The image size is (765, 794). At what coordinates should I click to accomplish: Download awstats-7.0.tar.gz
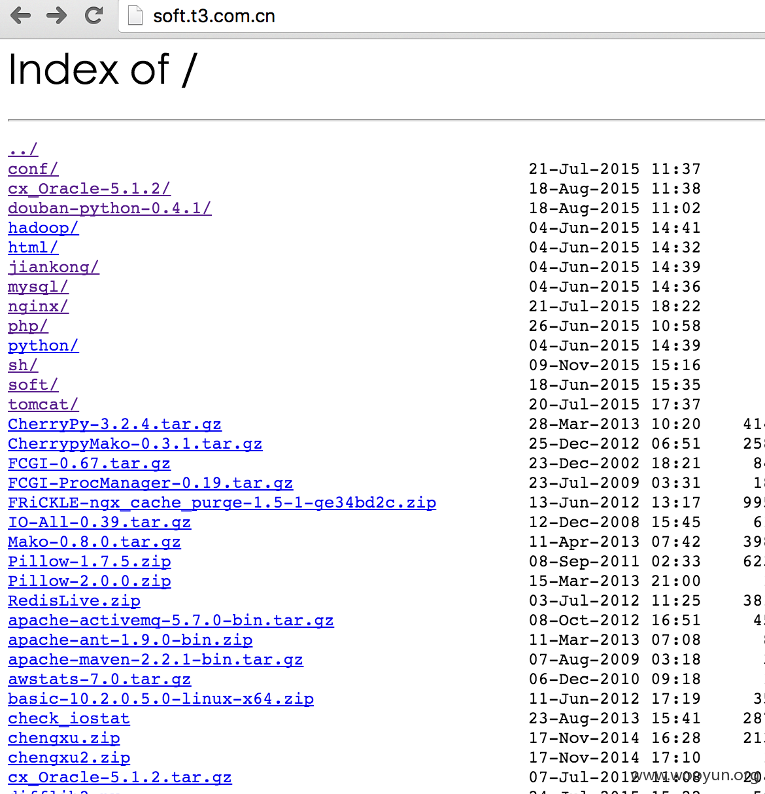click(99, 679)
